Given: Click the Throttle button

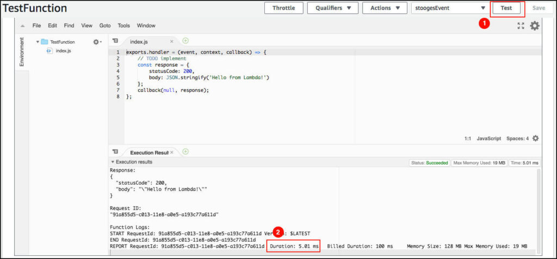Looking at the screenshot, I should (x=283, y=8).
